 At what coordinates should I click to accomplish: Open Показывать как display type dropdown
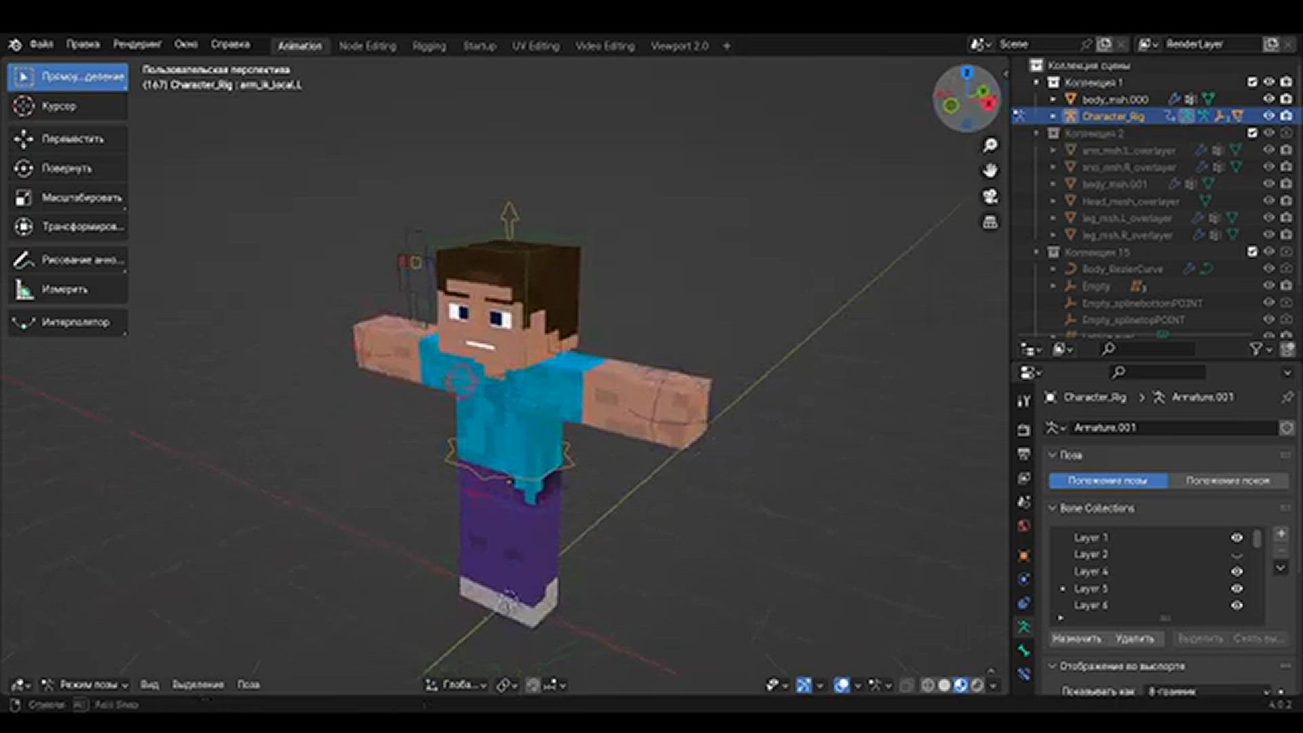coord(1207,691)
